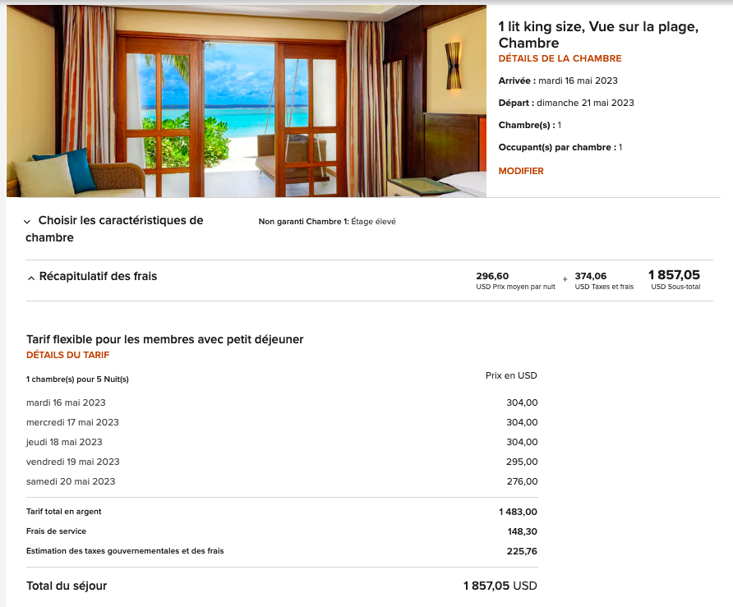This screenshot has height=607, width=733.
Task: Select the room title heading text
Action: click(598, 34)
